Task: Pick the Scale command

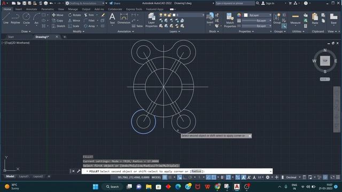Action: [x=74, y=26]
